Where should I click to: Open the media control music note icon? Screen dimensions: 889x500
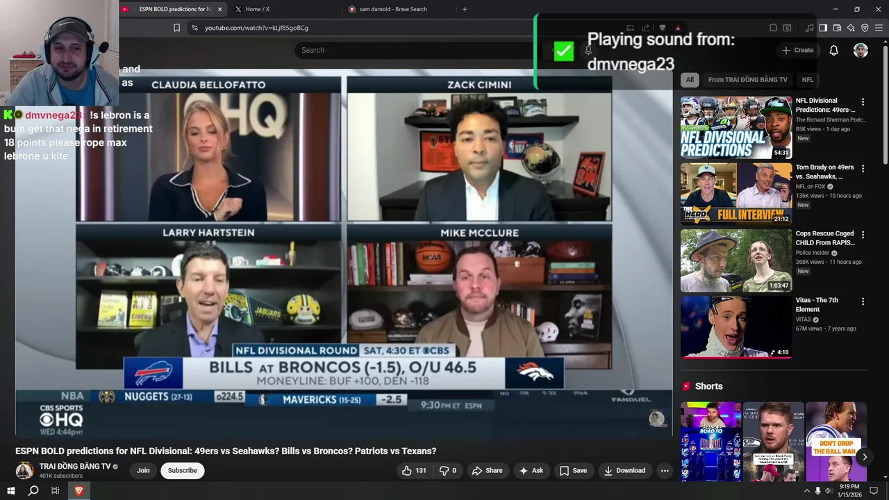pyautogui.click(x=809, y=28)
